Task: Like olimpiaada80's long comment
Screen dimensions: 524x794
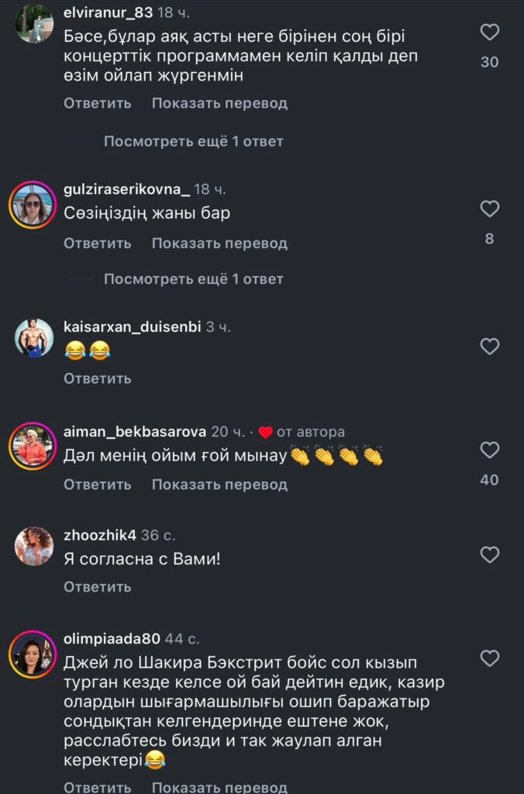Action: [490, 658]
